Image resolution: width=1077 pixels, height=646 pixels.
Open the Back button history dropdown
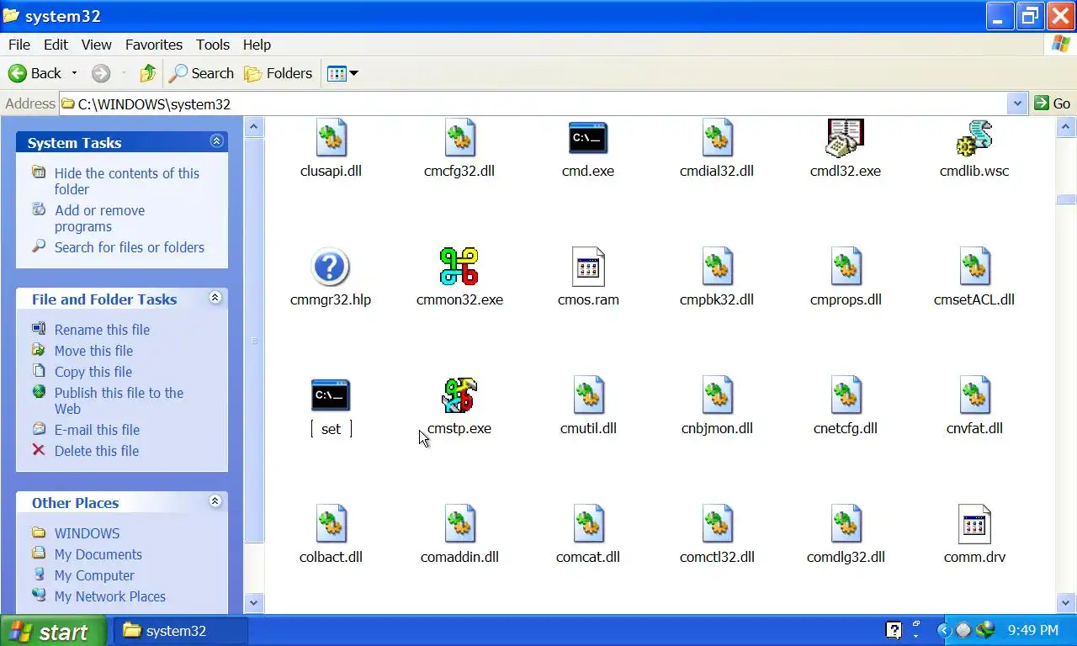[74, 73]
